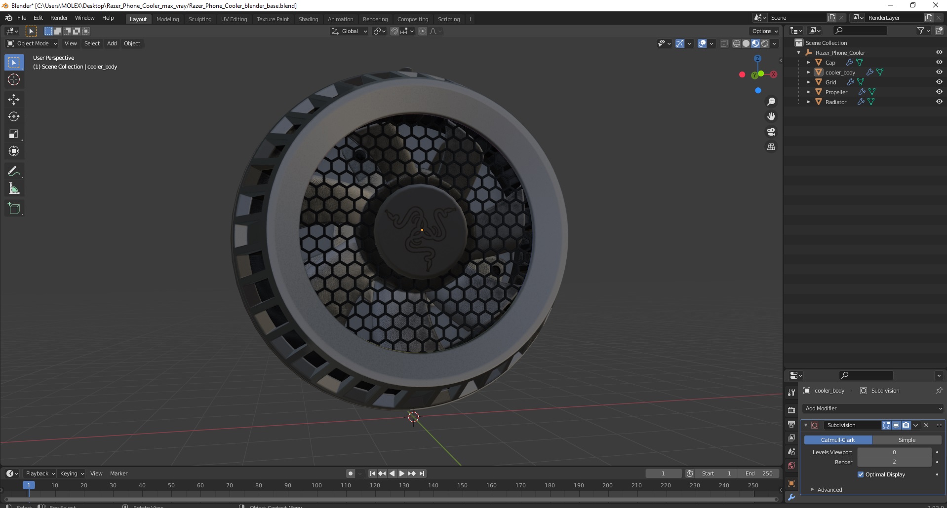Screen dimensions: 947x508
Task: Expand the Propeller object tree
Action: point(808,92)
